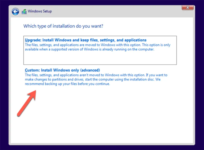Click the blank title bar area
Image resolution: width=204 pixels, height=150 pixels.
pyautogui.click(x=115, y=11)
